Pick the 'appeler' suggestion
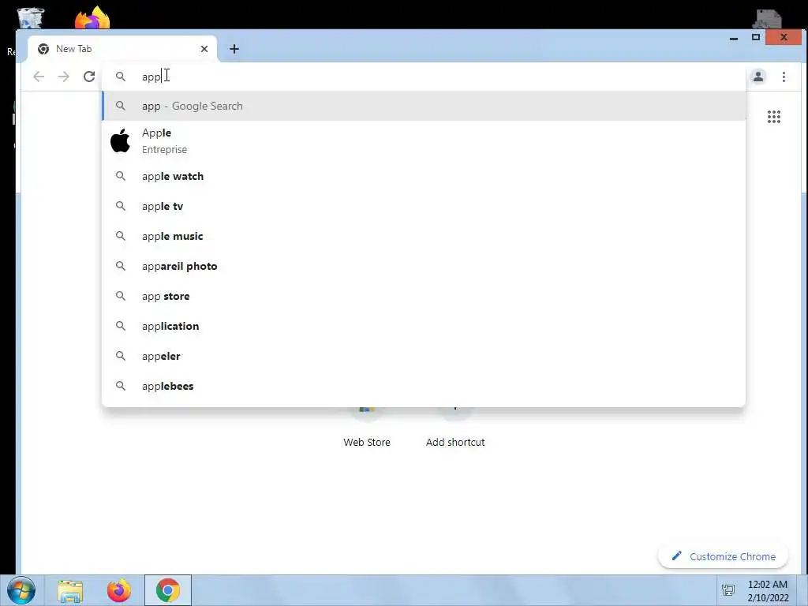 click(x=424, y=356)
